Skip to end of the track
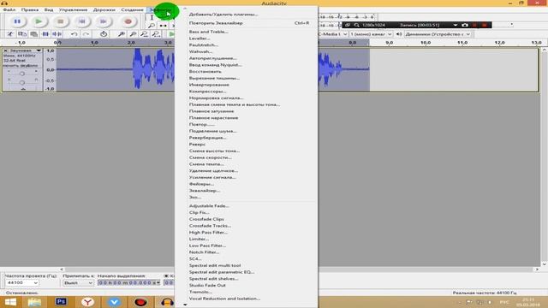 [x=103, y=21]
